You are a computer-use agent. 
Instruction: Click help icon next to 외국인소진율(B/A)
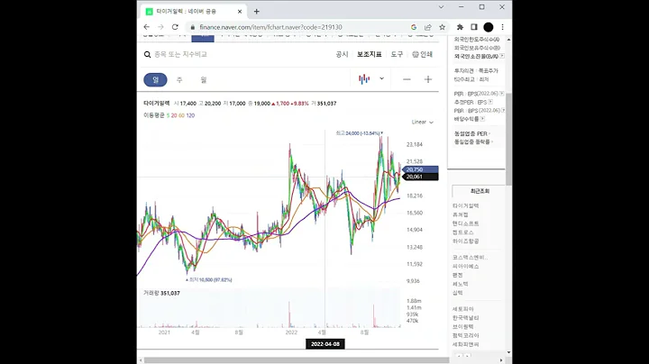coord(502,56)
